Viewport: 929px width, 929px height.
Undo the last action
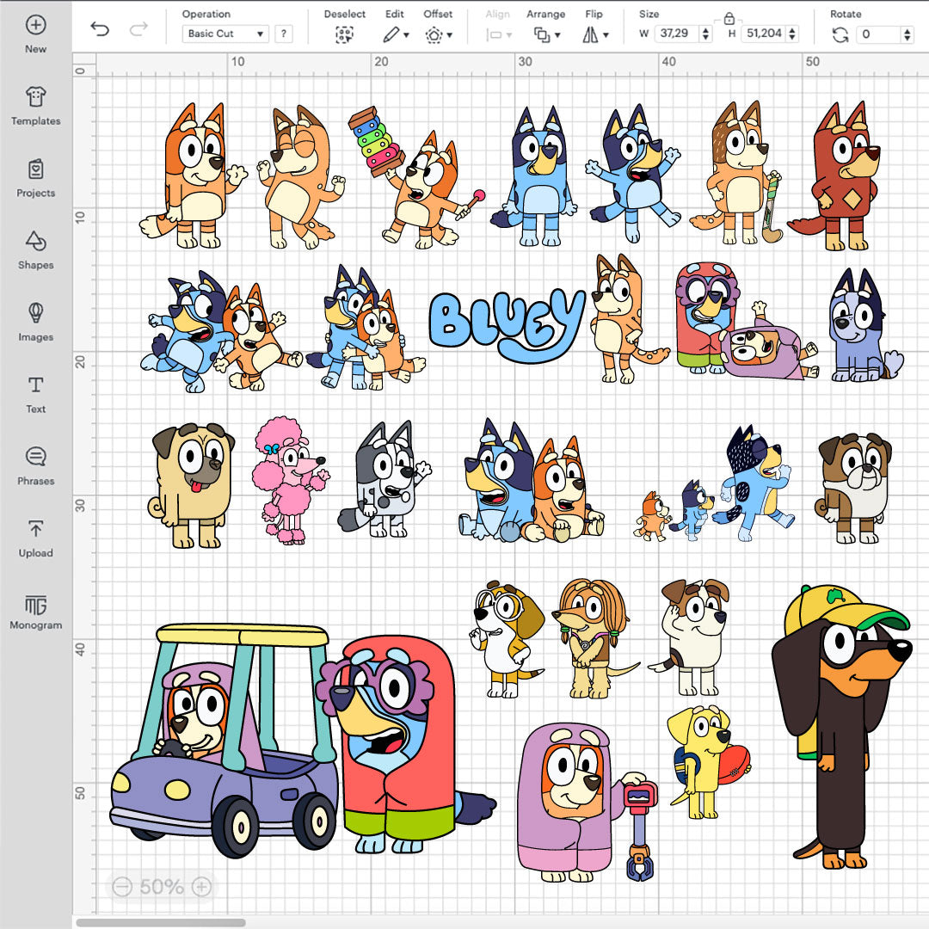point(100,28)
